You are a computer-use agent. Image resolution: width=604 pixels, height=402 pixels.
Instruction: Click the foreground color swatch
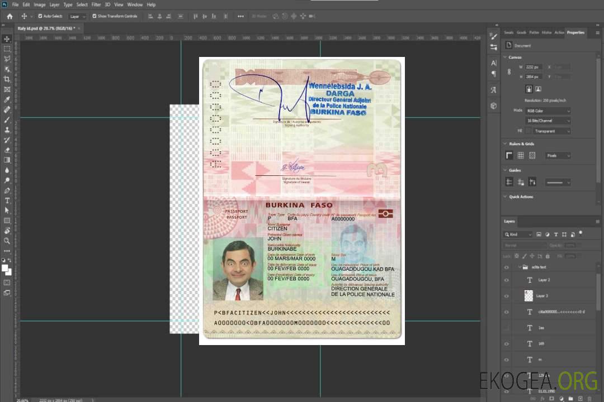coord(5,268)
